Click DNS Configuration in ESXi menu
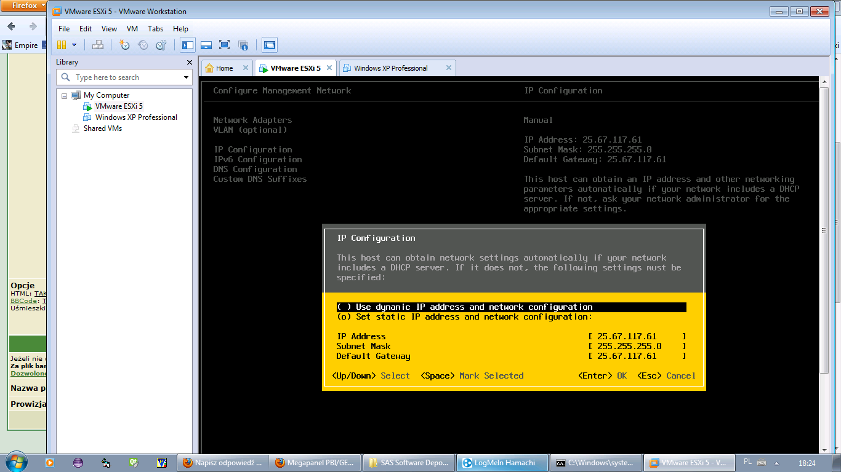Screen dimensions: 841x472 pyautogui.click(x=255, y=170)
